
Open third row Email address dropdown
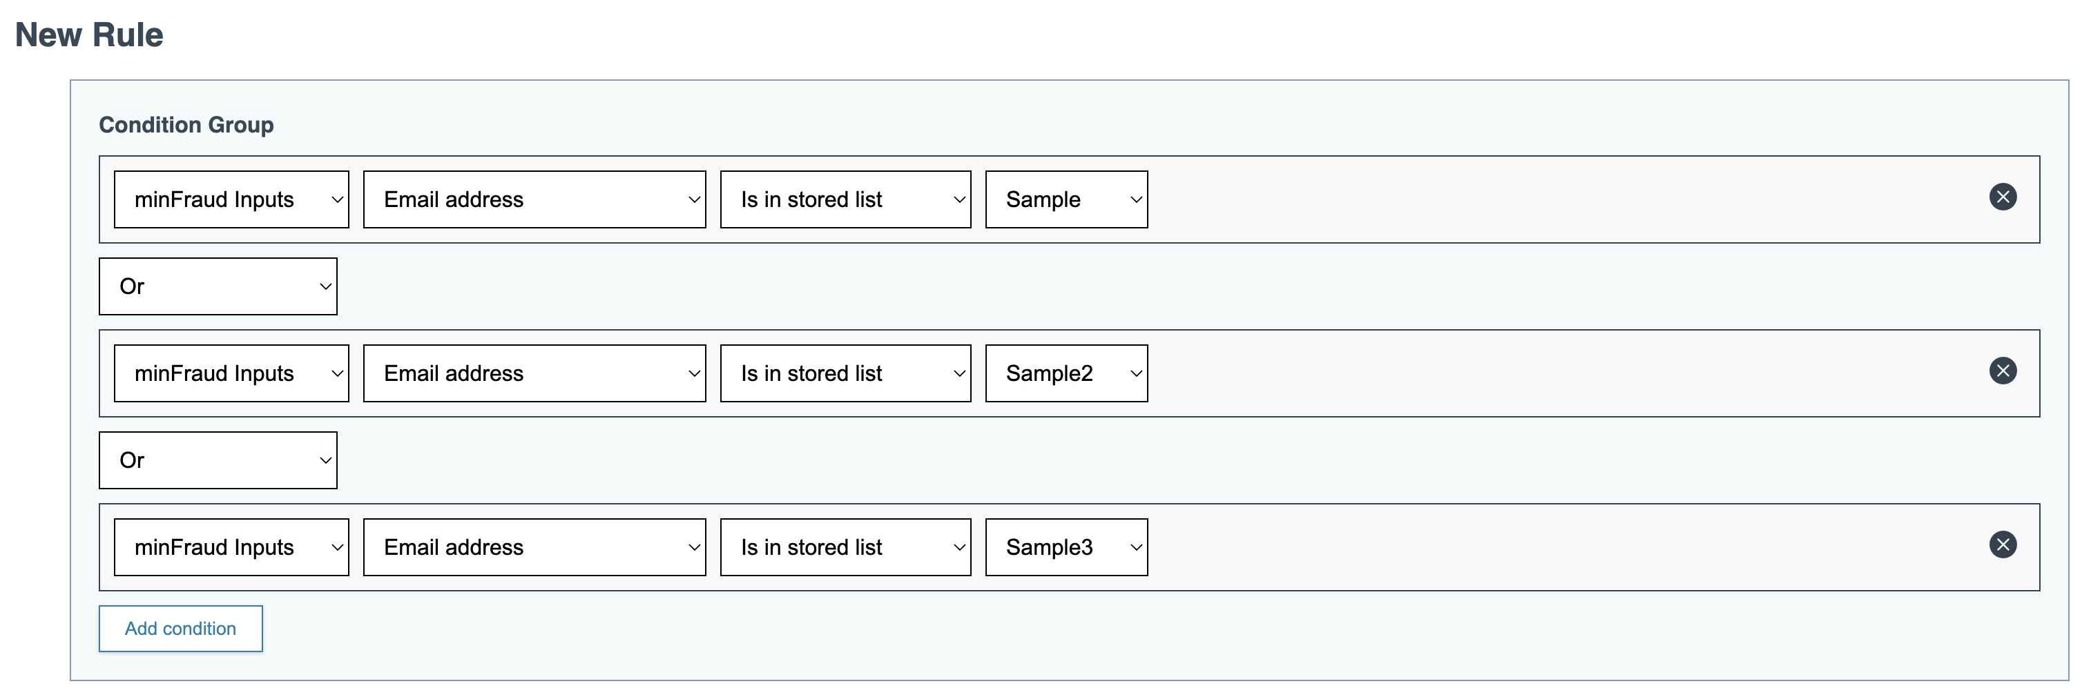534,547
